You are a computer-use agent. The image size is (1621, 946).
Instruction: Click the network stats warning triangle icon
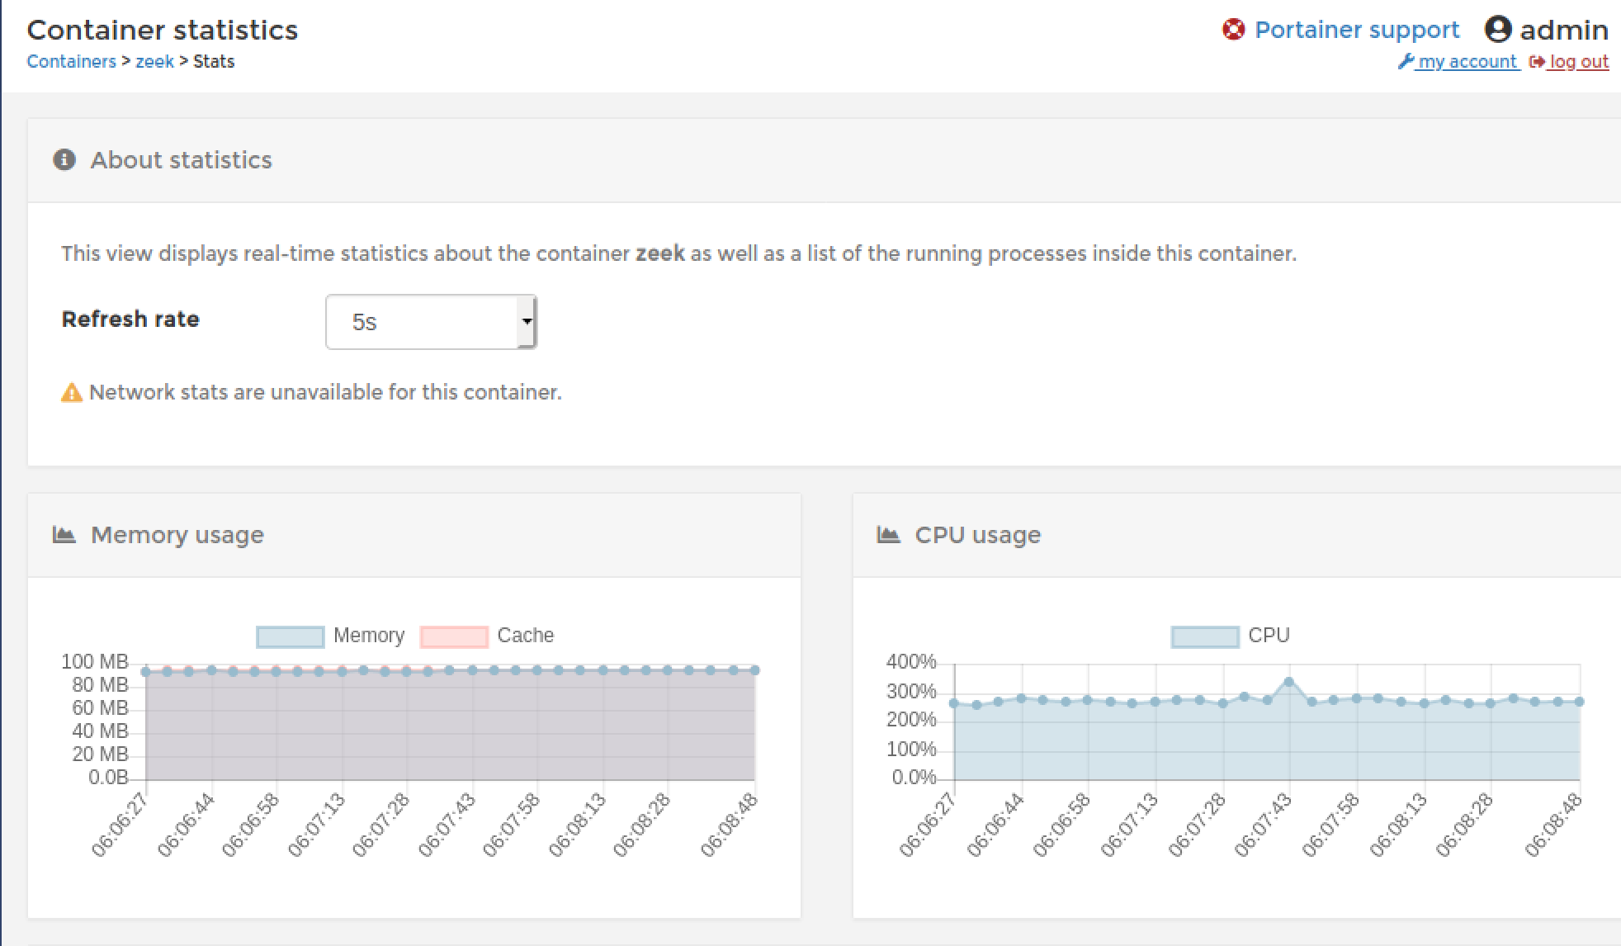[73, 391]
